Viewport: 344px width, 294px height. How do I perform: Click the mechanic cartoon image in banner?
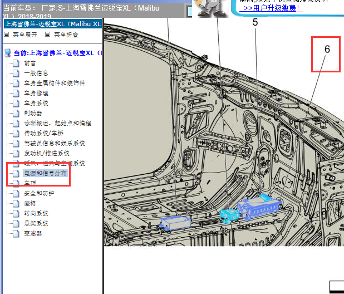[x=210, y=8]
